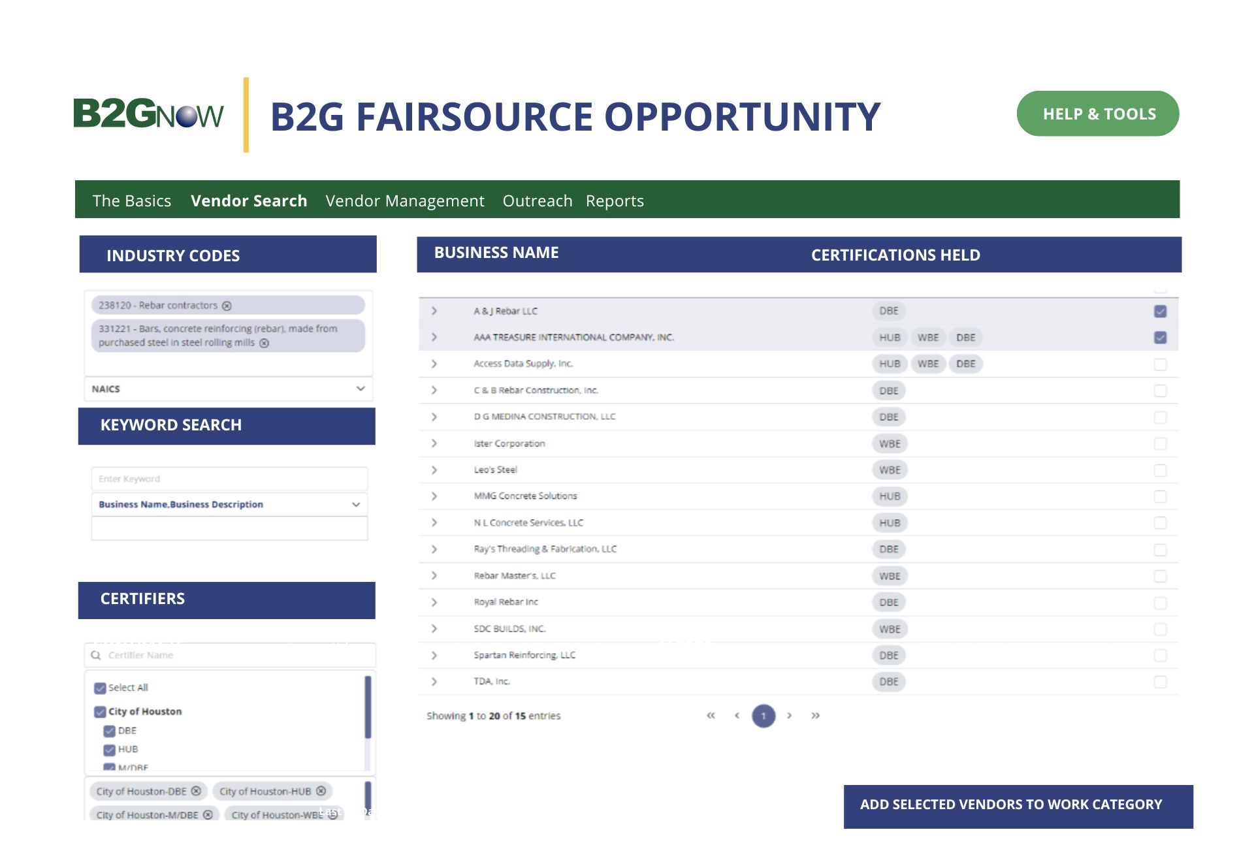Viewport: 1254px width, 849px height.
Task: Click inside the Enter Keyword field
Action: [229, 478]
